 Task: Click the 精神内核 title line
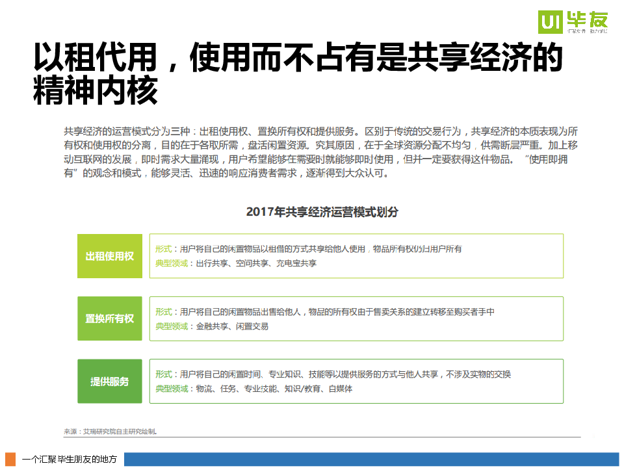coord(96,91)
